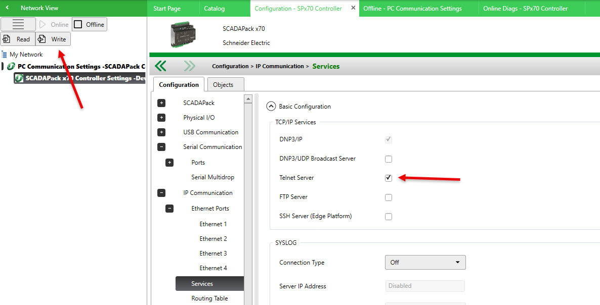The image size is (600, 305).
Task: Select Serial Communication tree item
Action: [x=212, y=146]
